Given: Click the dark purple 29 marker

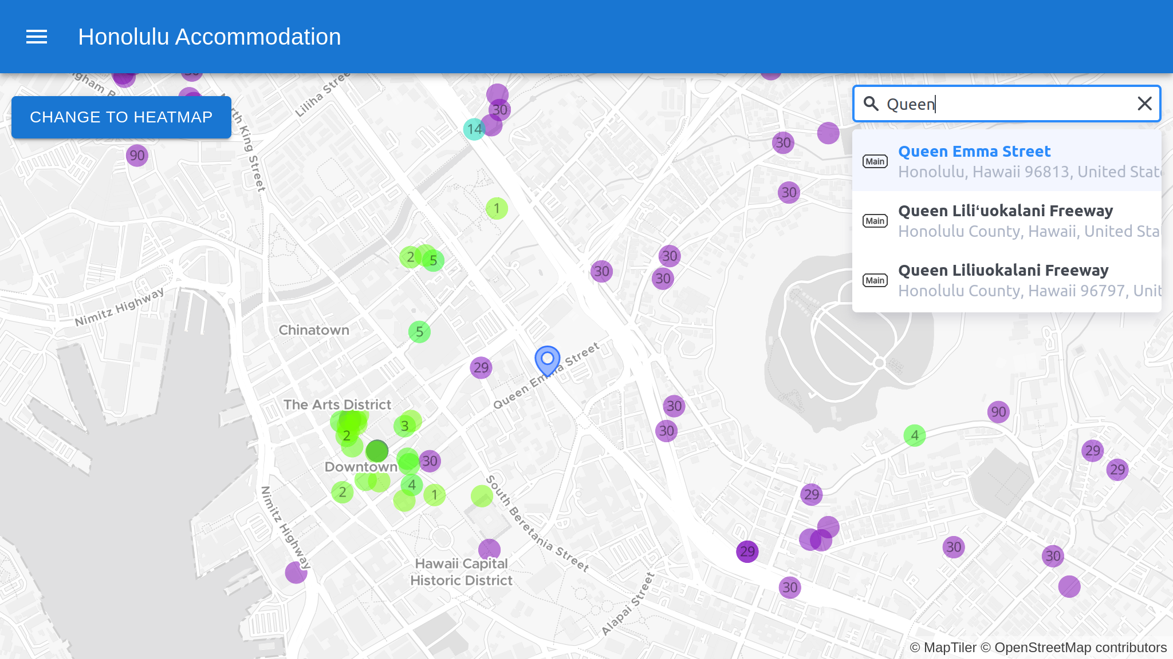Looking at the screenshot, I should (747, 551).
